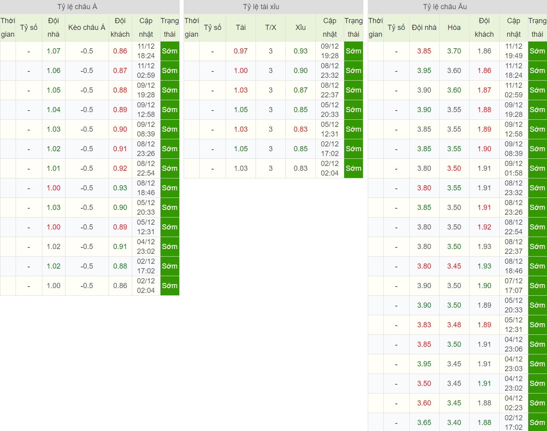
Task: Click home odds 3.95 in châu Âu 11/12 18:24 row
Action: coord(424,71)
